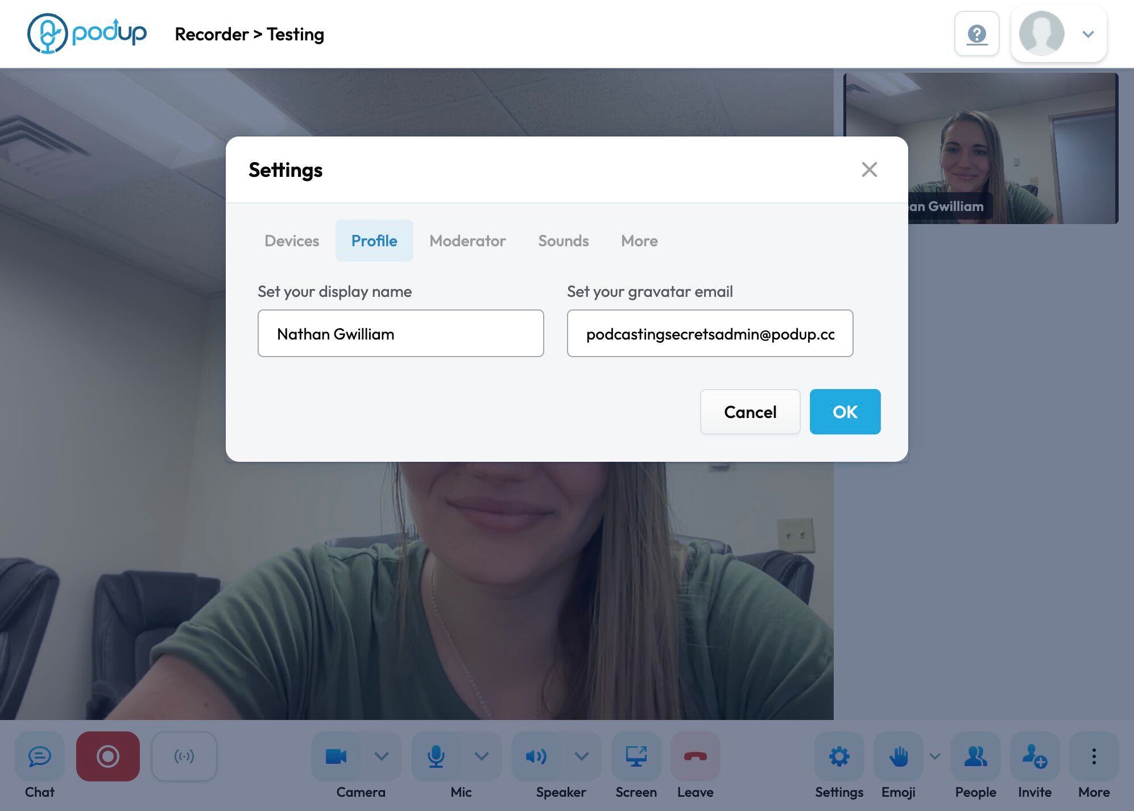This screenshot has width=1134, height=811.
Task: Open Emoji raise-hand icon
Action: 898,756
